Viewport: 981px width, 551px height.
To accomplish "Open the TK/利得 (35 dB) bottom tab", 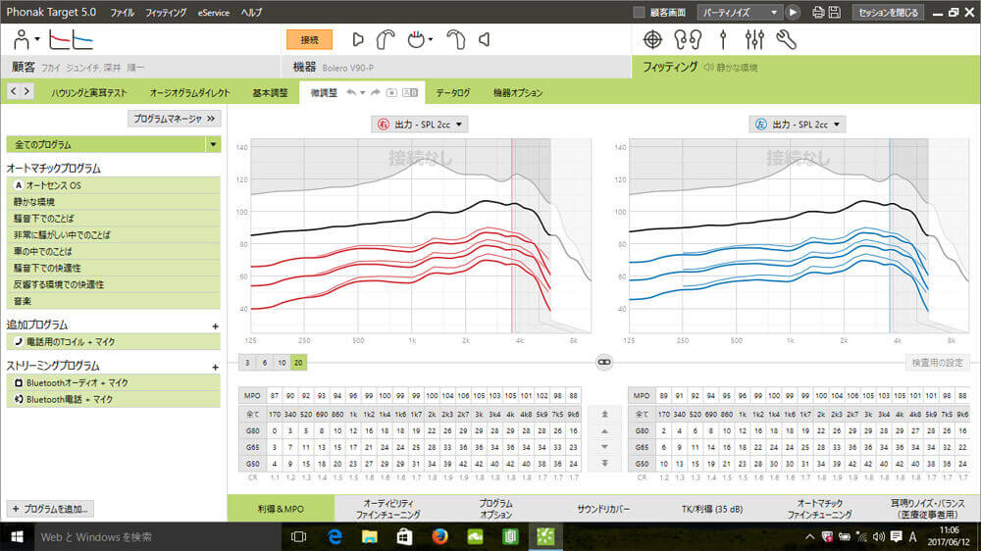I will tap(712, 509).
